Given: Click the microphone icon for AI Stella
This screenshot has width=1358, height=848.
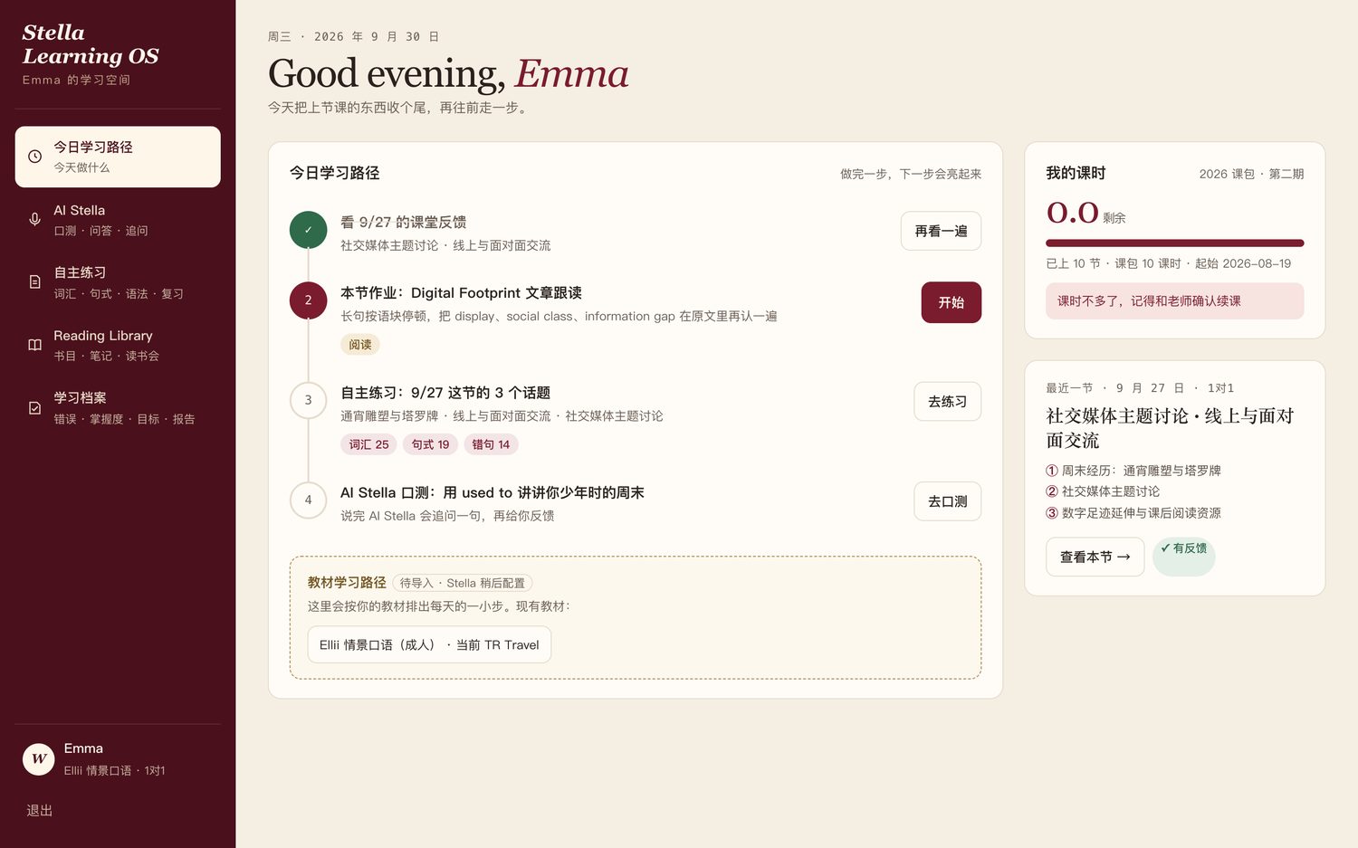Looking at the screenshot, I should [34, 220].
